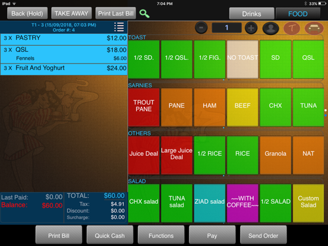Image resolution: width=328 pixels, height=246 pixels.
Task: Select the Fruit And Yoghurt order line
Action: tap(64, 70)
